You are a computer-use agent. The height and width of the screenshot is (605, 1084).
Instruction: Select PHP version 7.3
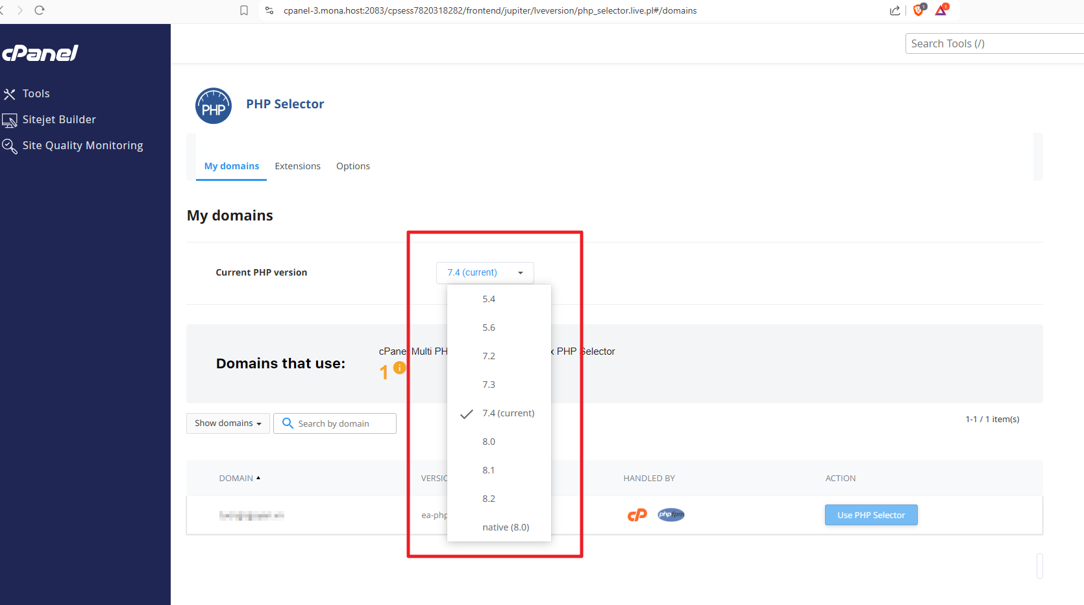pyautogui.click(x=499, y=385)
